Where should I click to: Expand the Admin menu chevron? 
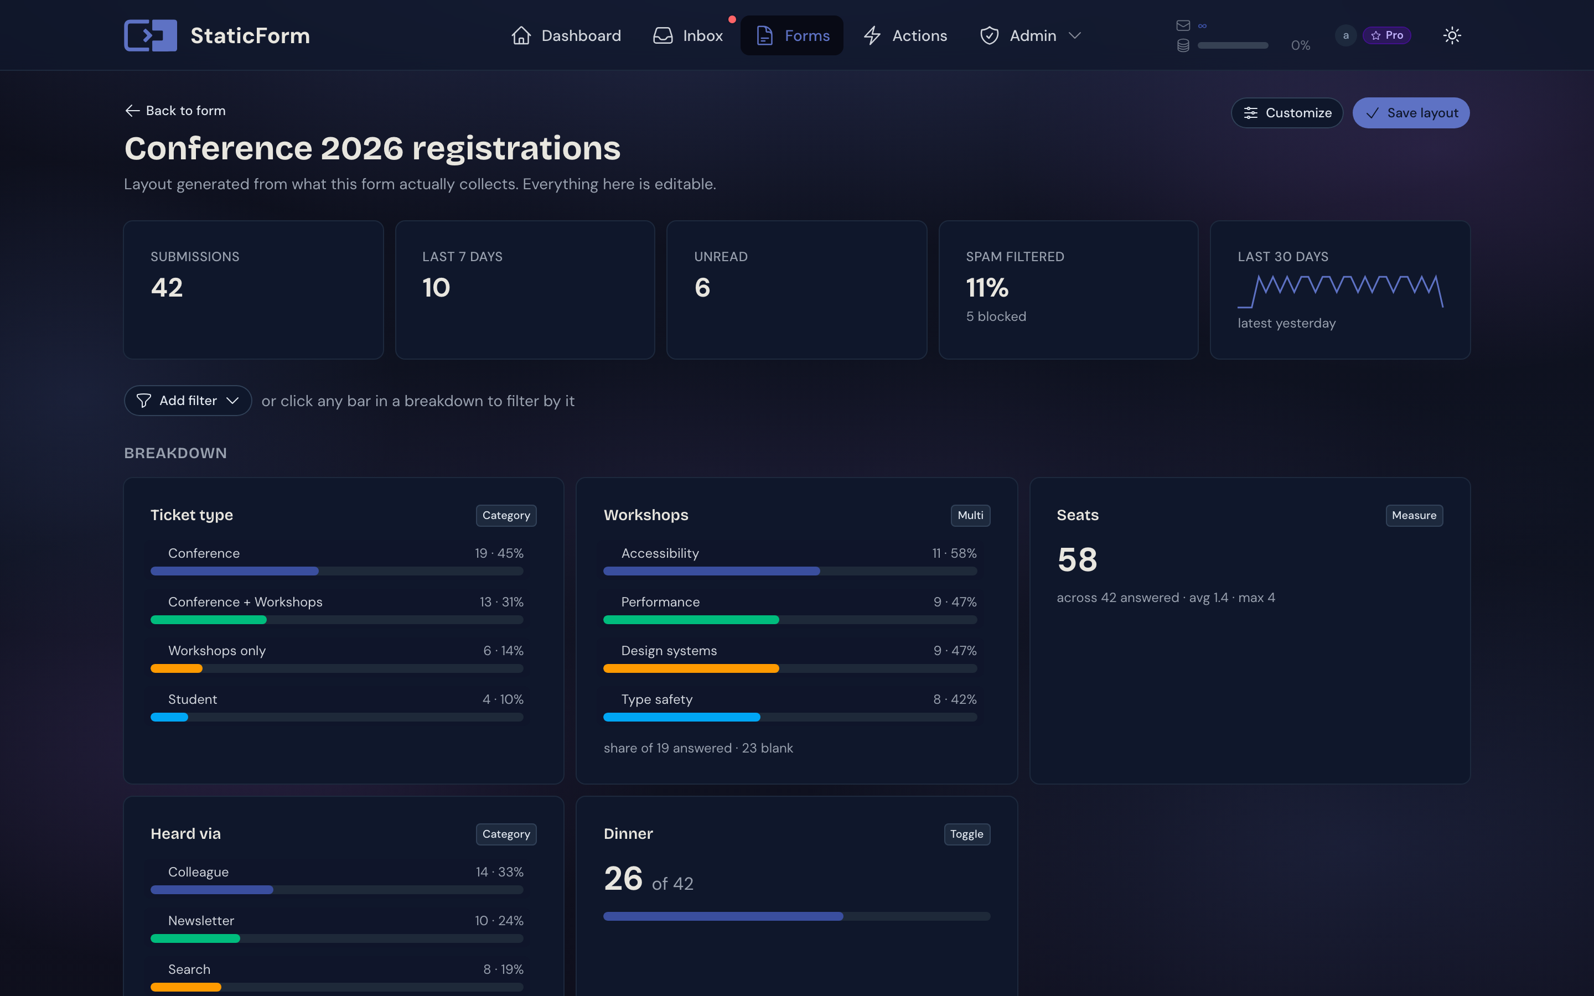(1074, 35)
